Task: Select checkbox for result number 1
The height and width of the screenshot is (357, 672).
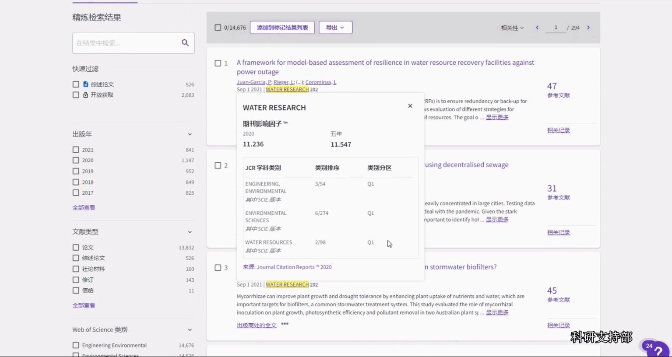Action: (x=218, y=63)
